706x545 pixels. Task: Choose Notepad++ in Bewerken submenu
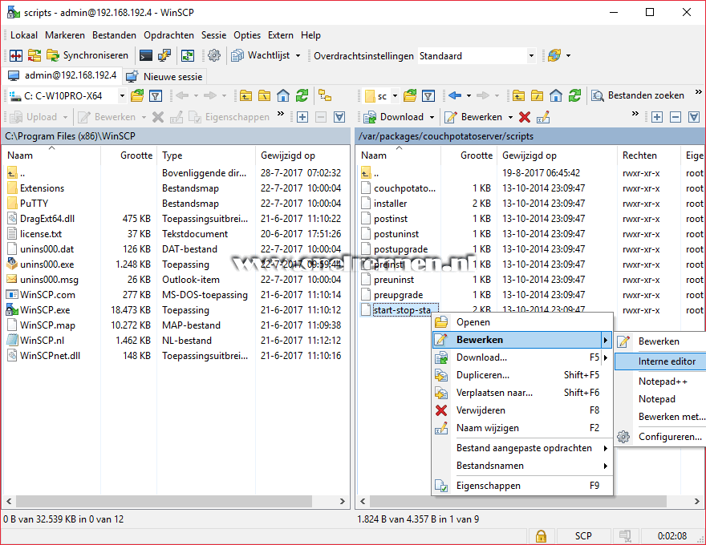pos(660,381)
